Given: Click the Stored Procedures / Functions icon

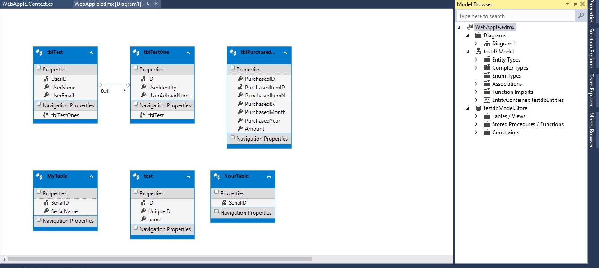Looking at the screenshot, I should point(487,124).
